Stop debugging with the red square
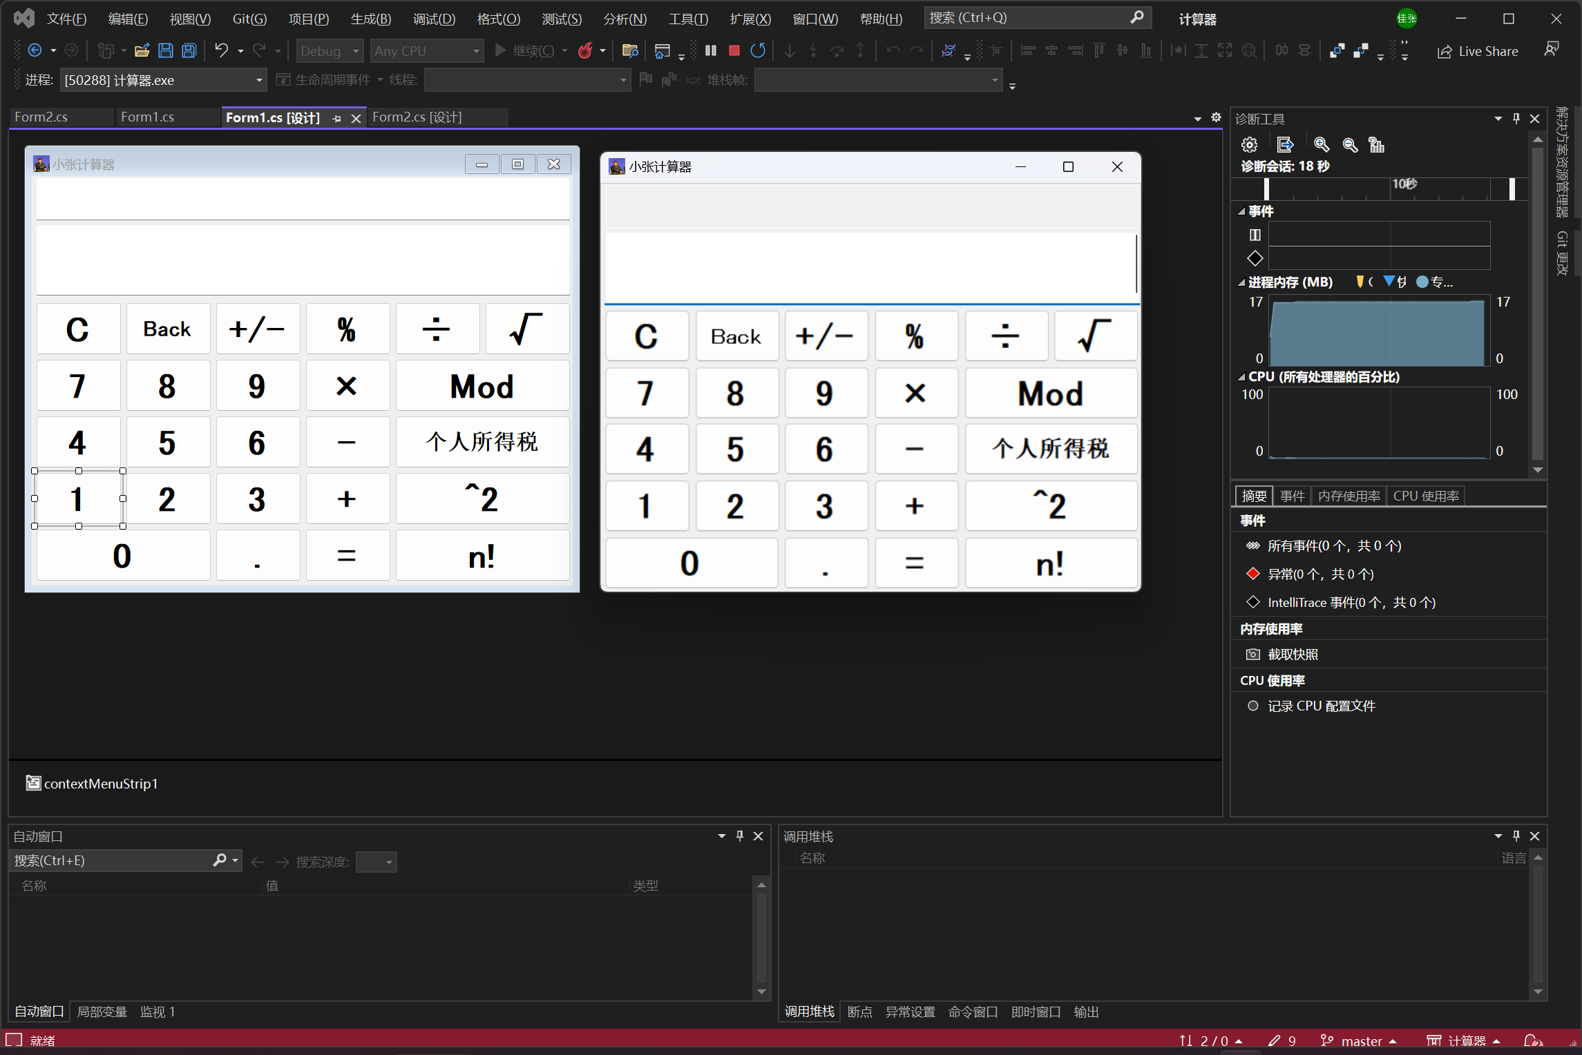Viewport: 1582px width, 1055px height. [734, 50]
